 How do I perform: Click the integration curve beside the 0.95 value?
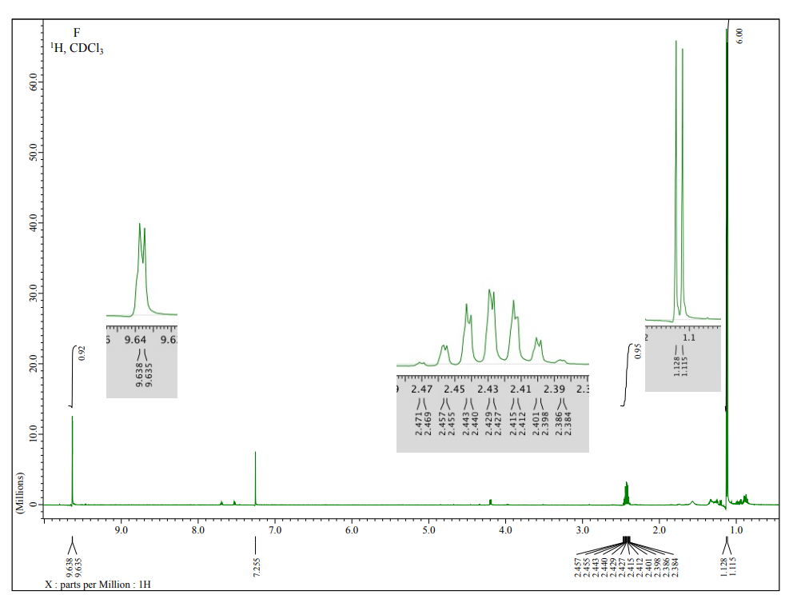click(628, 374)
